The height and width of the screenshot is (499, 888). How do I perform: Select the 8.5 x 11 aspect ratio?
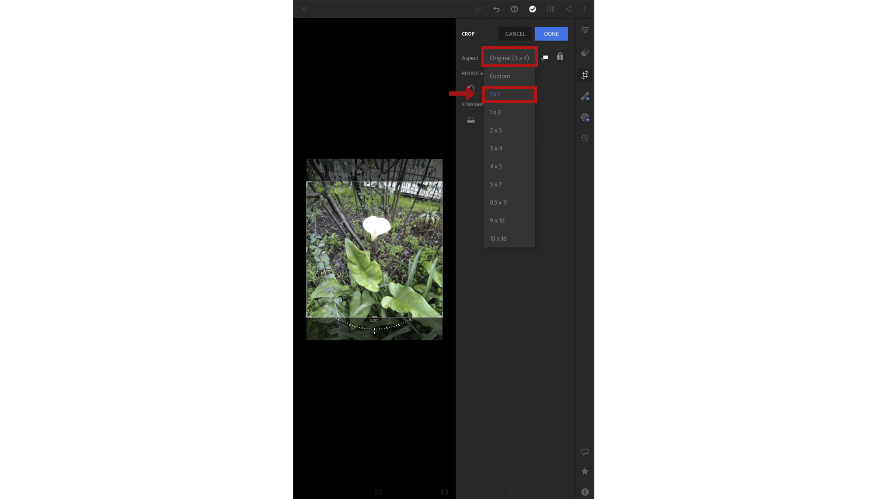(x=509, y=202)
